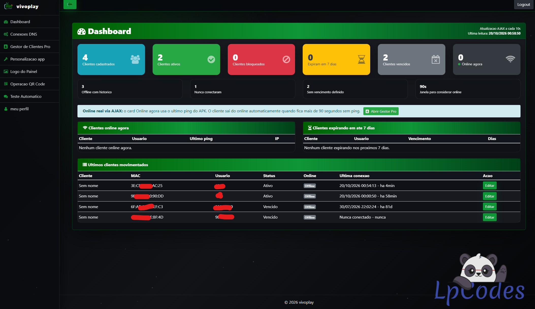Click the Clientes online agora panel header
The width and height of the screenshot is (535, 309).
click(x=186, y=128)
